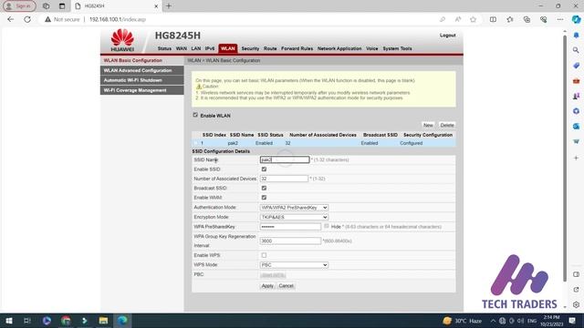Open the Forward Rules tab
Viewport: 584px width, 328px height.
[297, 48]
